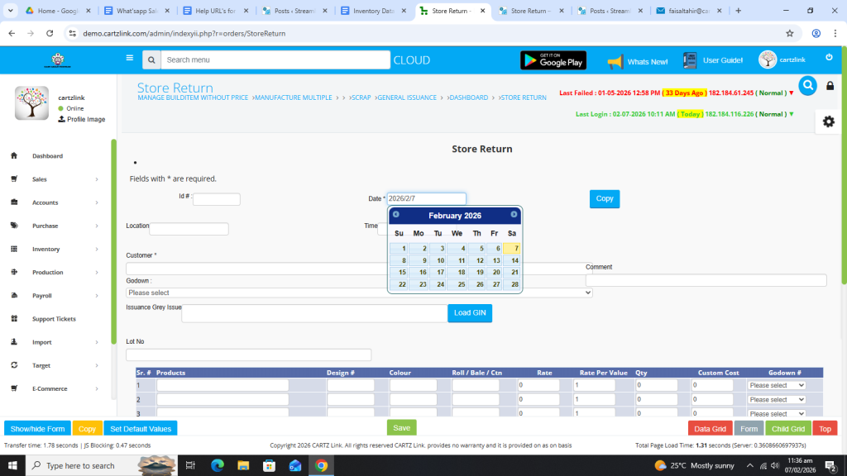Open Dashboard from the sidebar
The height and width of the screenshot is (476, 847).
[x=47, y=156]
